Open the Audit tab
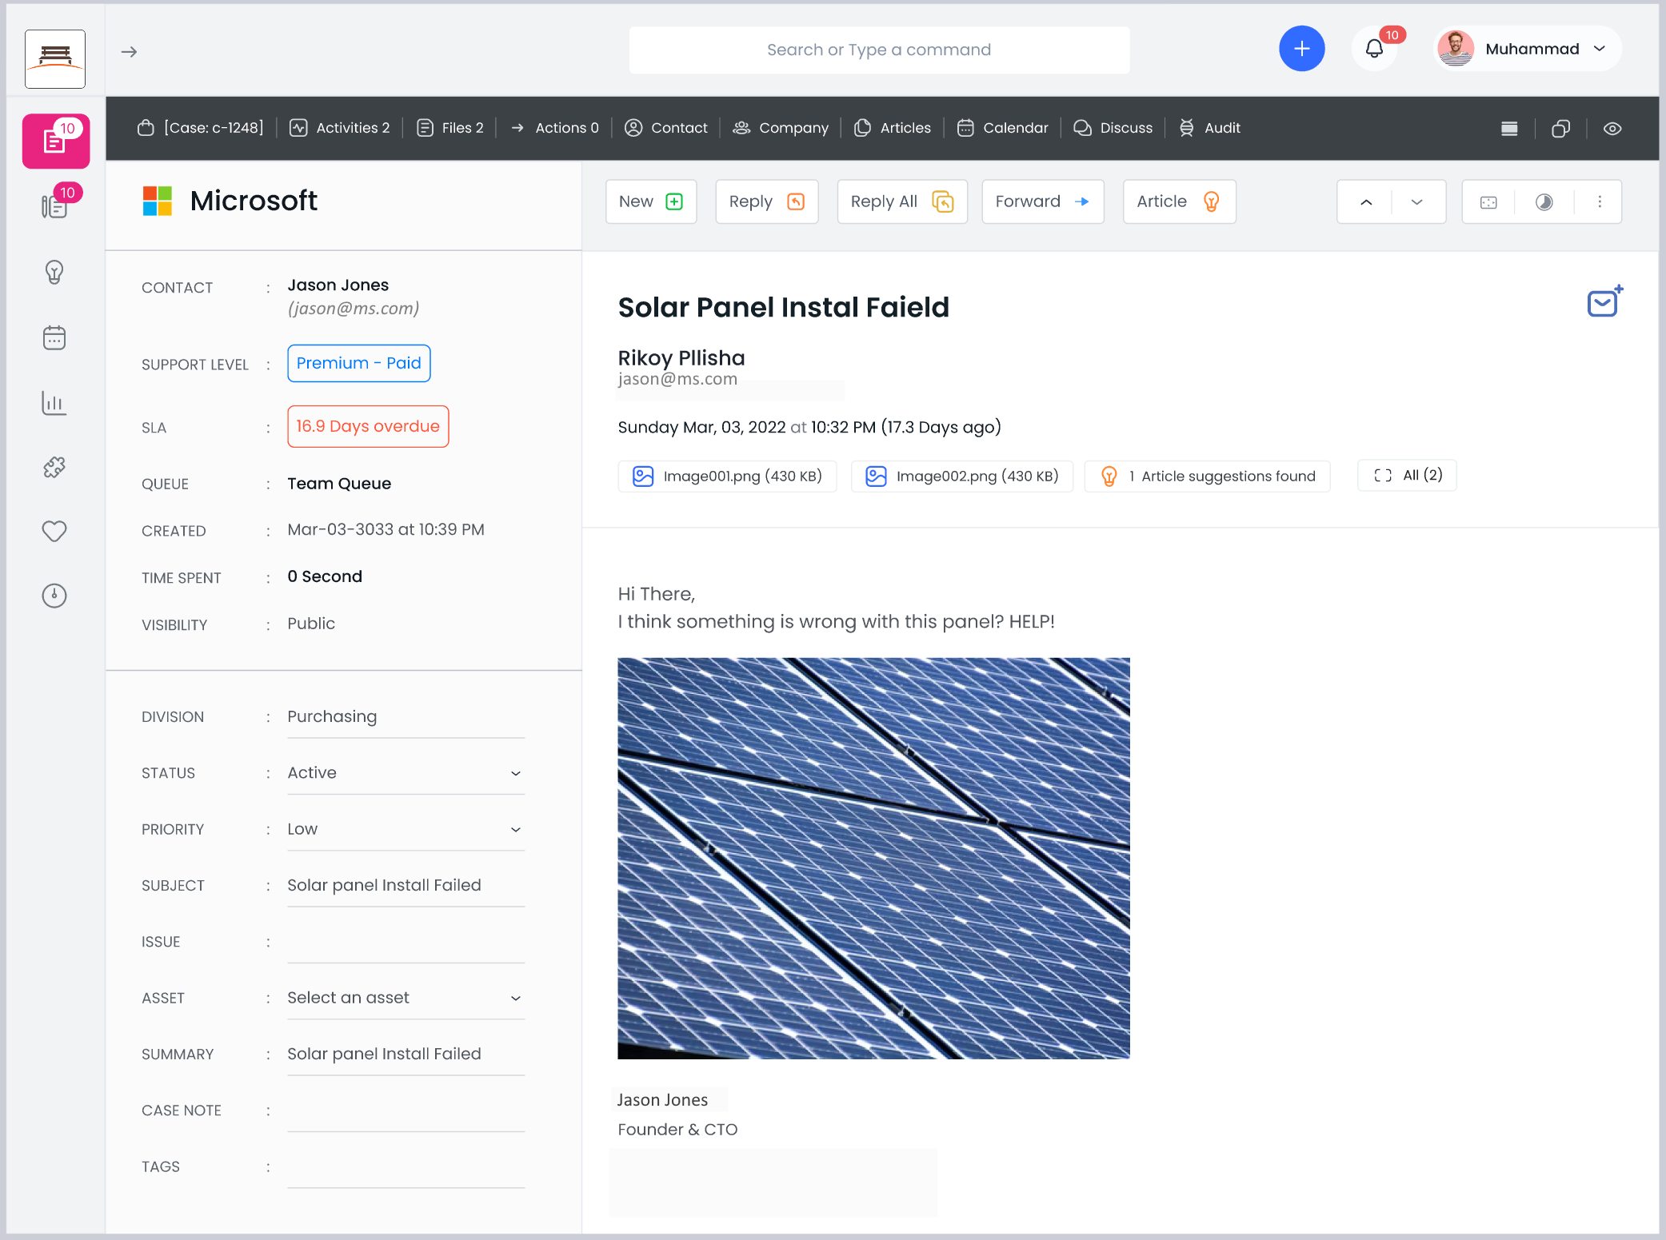Viewport: 1666px width, 1240px height. tap(1210, 128)
